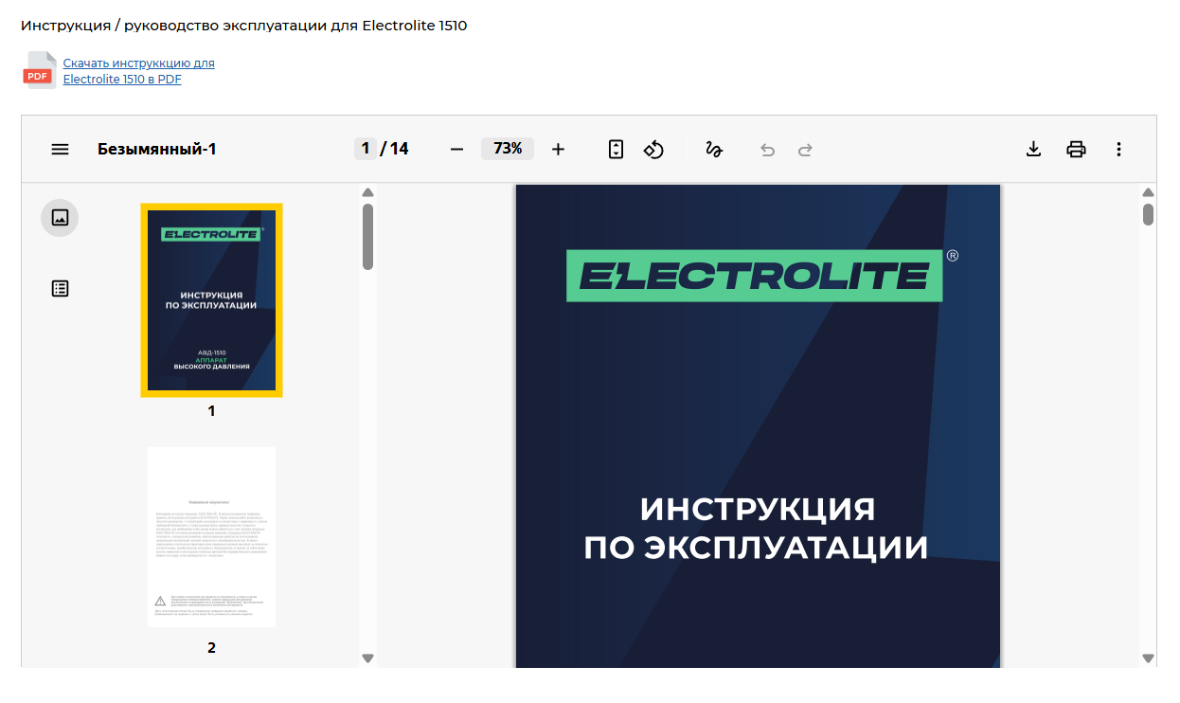Click the document title Безымянный-1

(x=157, y=149)
